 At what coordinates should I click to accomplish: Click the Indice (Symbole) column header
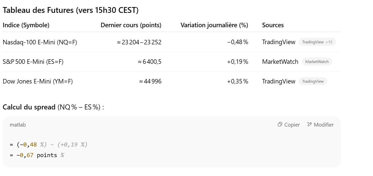[26, 25]
